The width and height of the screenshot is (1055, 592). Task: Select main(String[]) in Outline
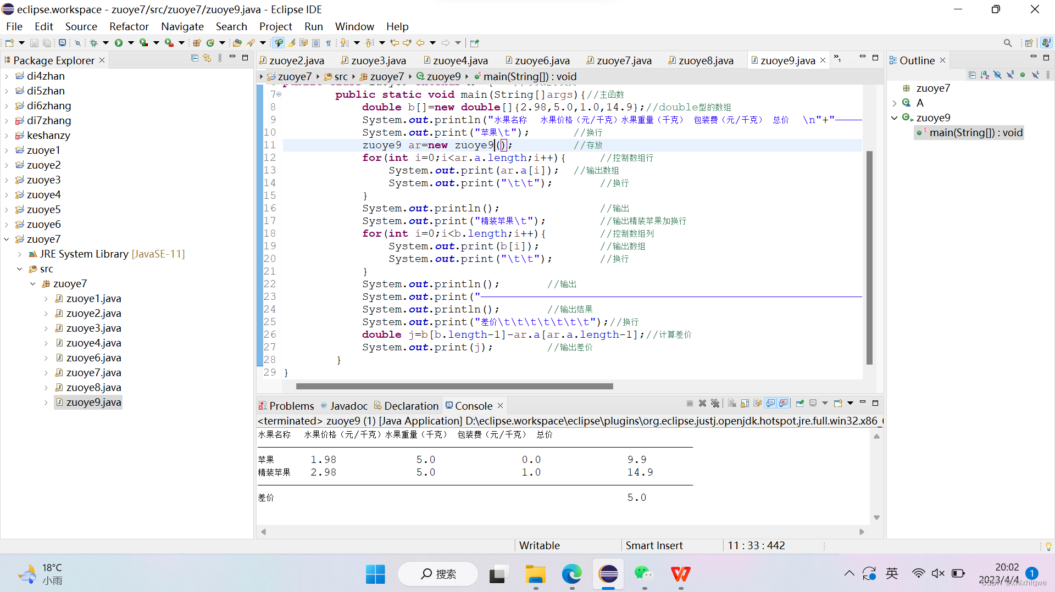click(x=969, y=133)
